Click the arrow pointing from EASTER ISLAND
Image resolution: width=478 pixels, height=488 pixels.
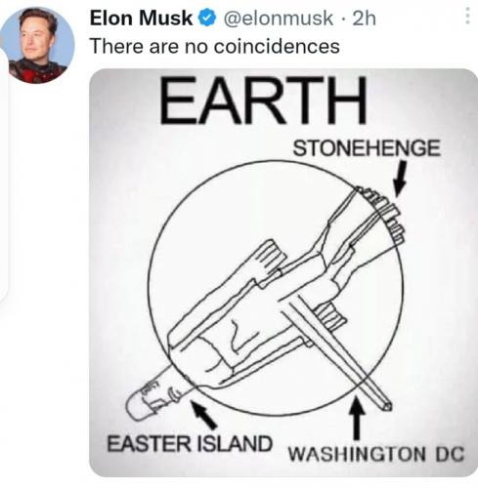coord(203,415)
